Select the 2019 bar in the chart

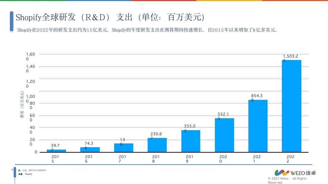[x=191, y=141]
